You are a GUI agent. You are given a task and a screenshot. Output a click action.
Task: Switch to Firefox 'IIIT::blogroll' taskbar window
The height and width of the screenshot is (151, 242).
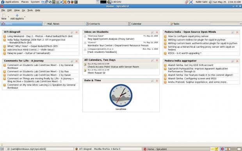pos(108,149)
